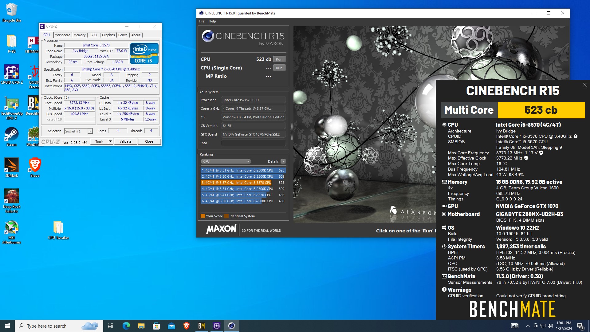
Task: Switch to BenchMate taskbar icon
Action: tap(201, 326)
